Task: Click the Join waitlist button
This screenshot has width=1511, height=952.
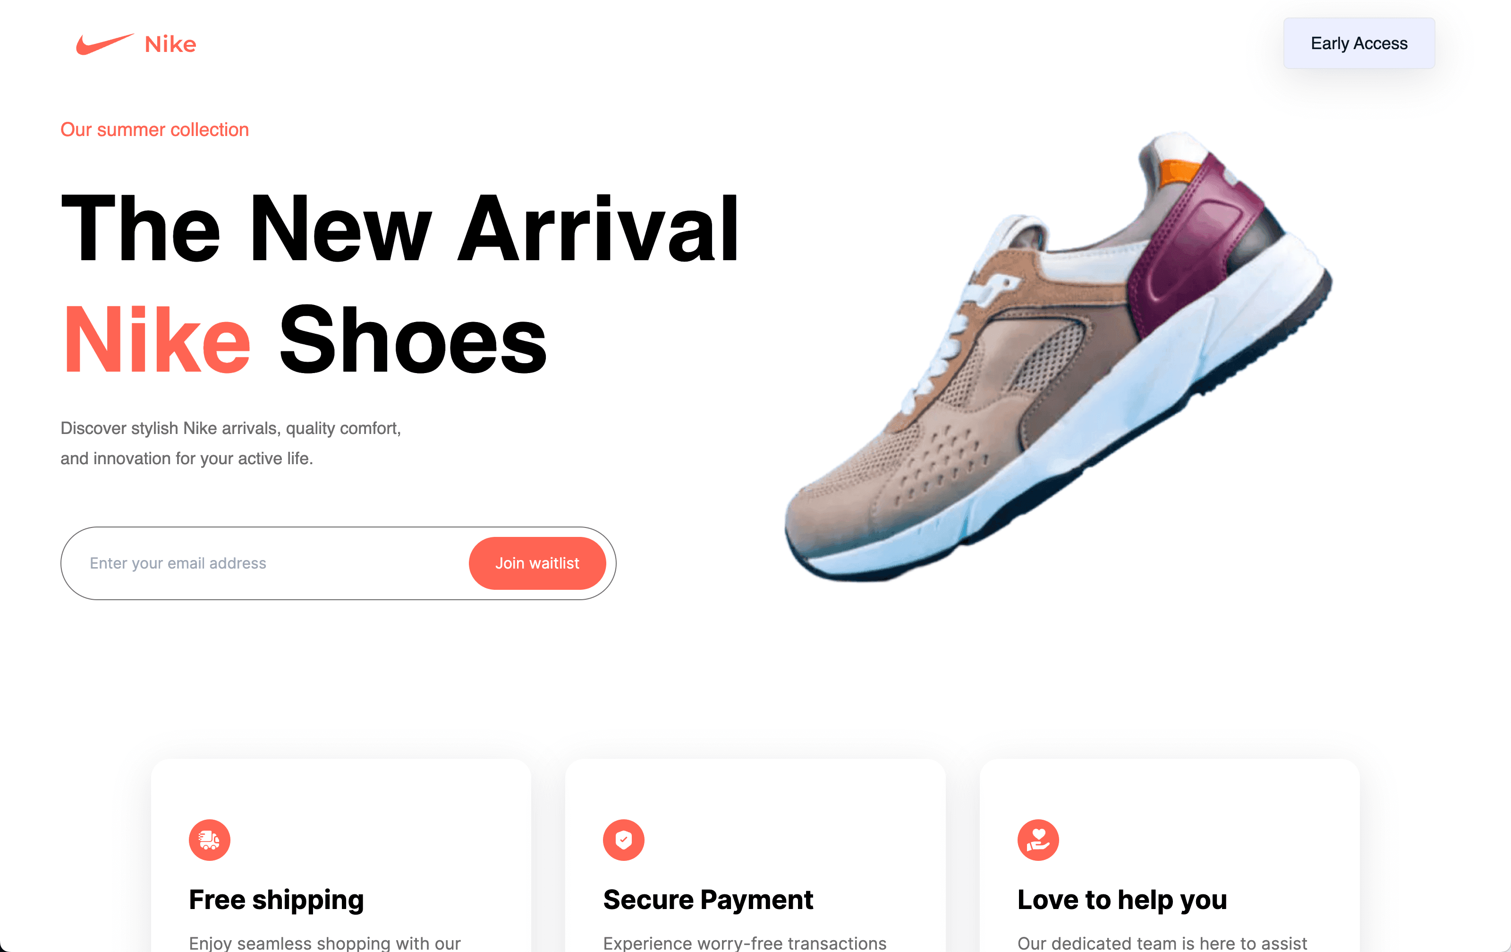Action: pyautogui.click(x=537, y=563)
